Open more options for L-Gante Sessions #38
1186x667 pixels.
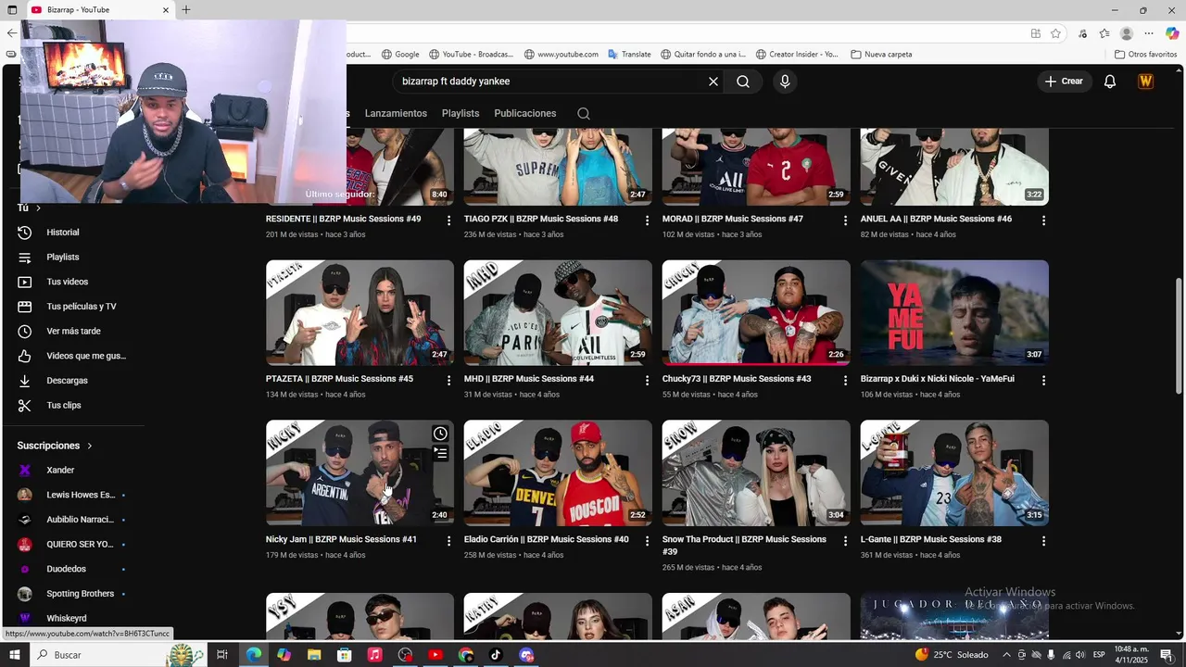1043,541
